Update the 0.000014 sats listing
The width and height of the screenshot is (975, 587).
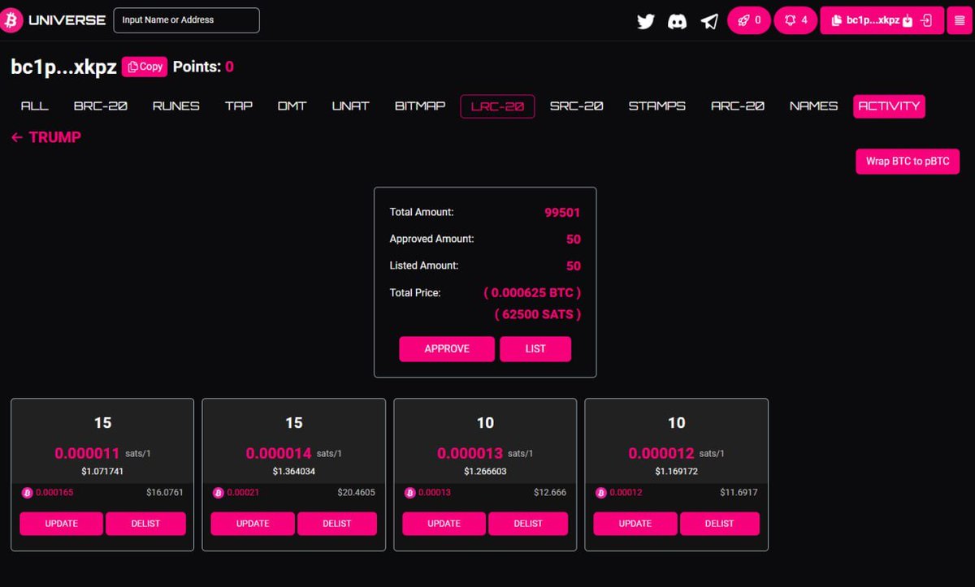point(253,524)
